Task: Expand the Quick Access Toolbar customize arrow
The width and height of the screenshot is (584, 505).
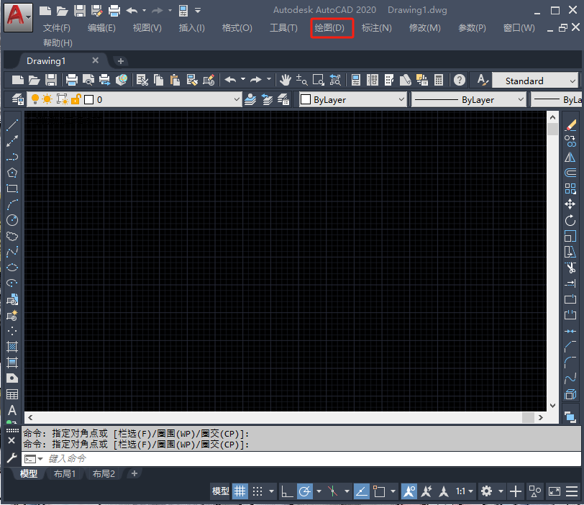Action: 198,10
